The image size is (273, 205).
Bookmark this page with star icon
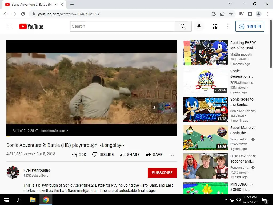(231, 14)
